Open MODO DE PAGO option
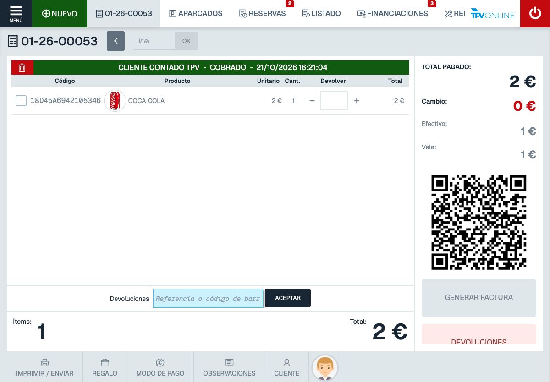Screen dimensions: 550x382 [160, 367]
